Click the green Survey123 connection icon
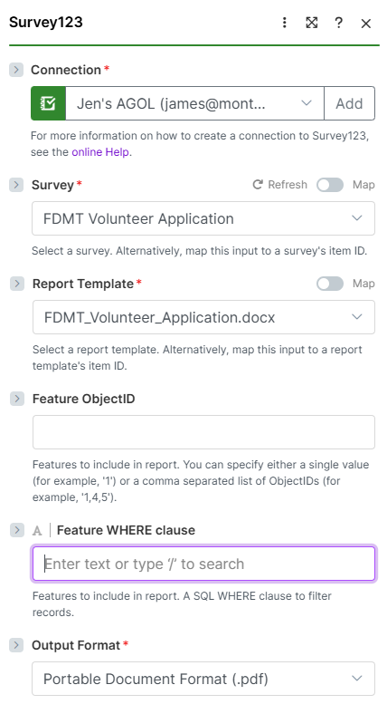387x704 pixels. 49,103
